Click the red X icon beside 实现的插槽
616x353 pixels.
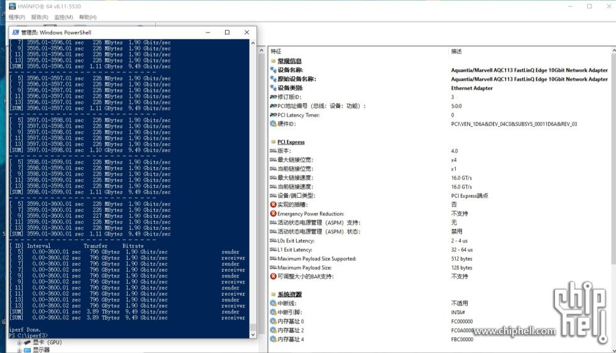(273, 205)
